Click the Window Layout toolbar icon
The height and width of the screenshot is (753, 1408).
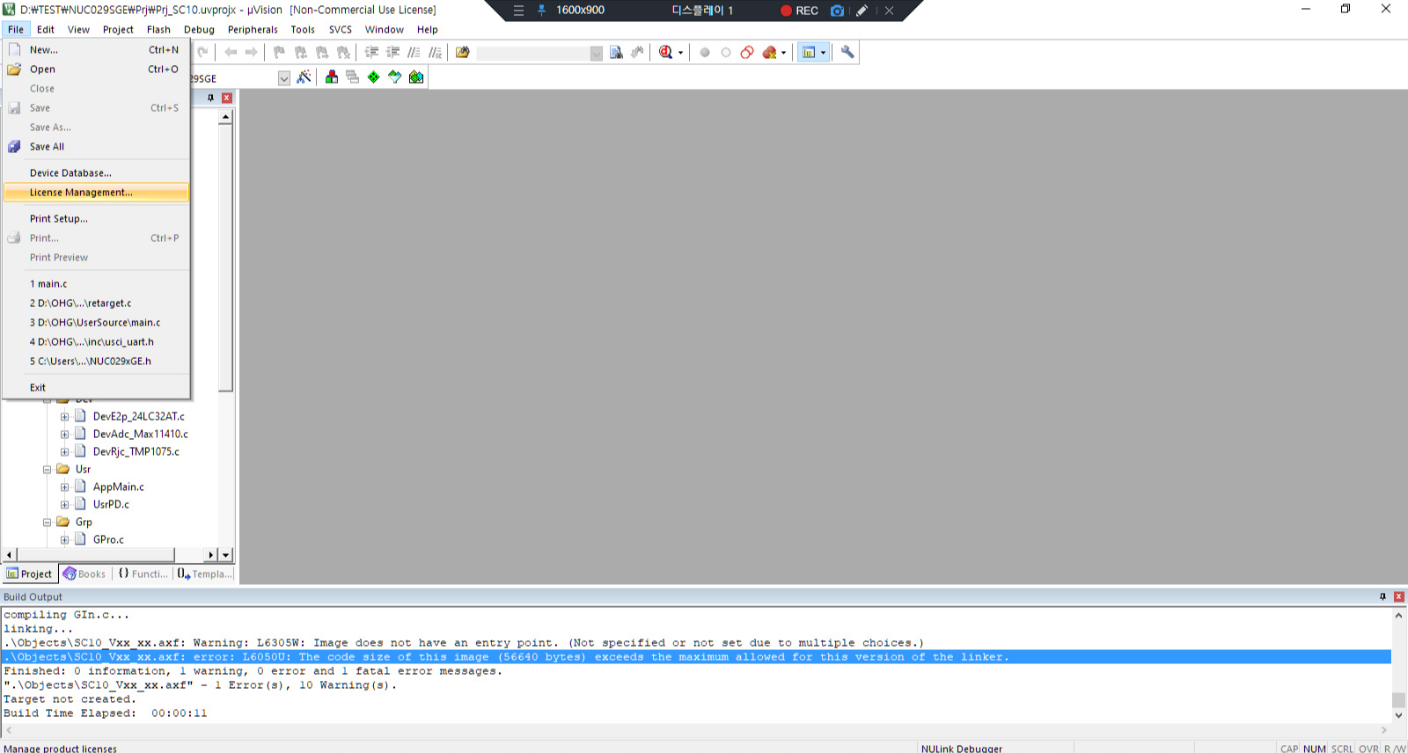[809, 52]
